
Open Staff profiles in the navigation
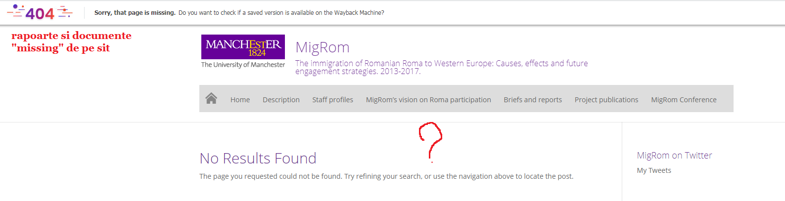pyautogui.click(x=332, y=100)
